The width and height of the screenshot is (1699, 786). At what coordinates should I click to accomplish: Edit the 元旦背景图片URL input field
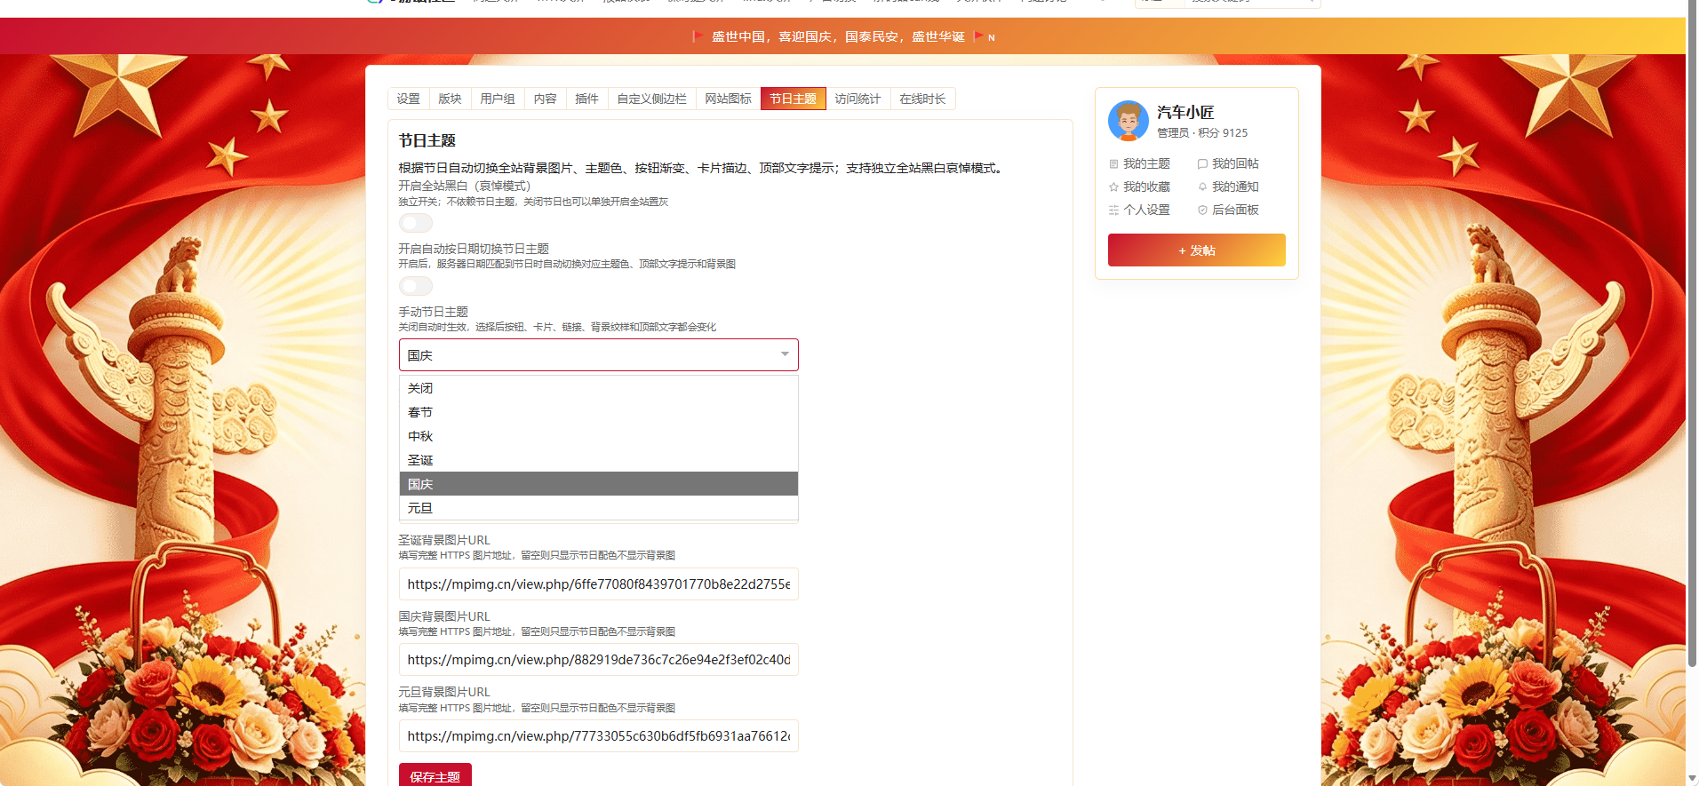tap(599, 736)
